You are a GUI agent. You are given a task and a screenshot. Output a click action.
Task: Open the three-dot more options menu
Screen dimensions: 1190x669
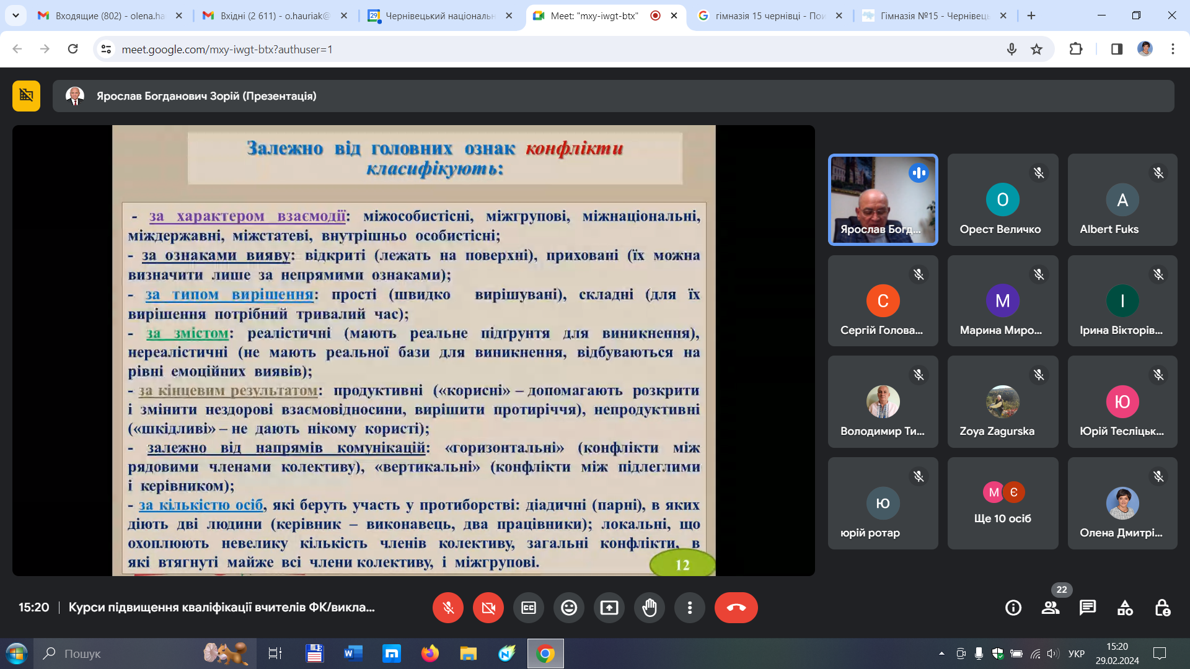click(x=690, y=608)
